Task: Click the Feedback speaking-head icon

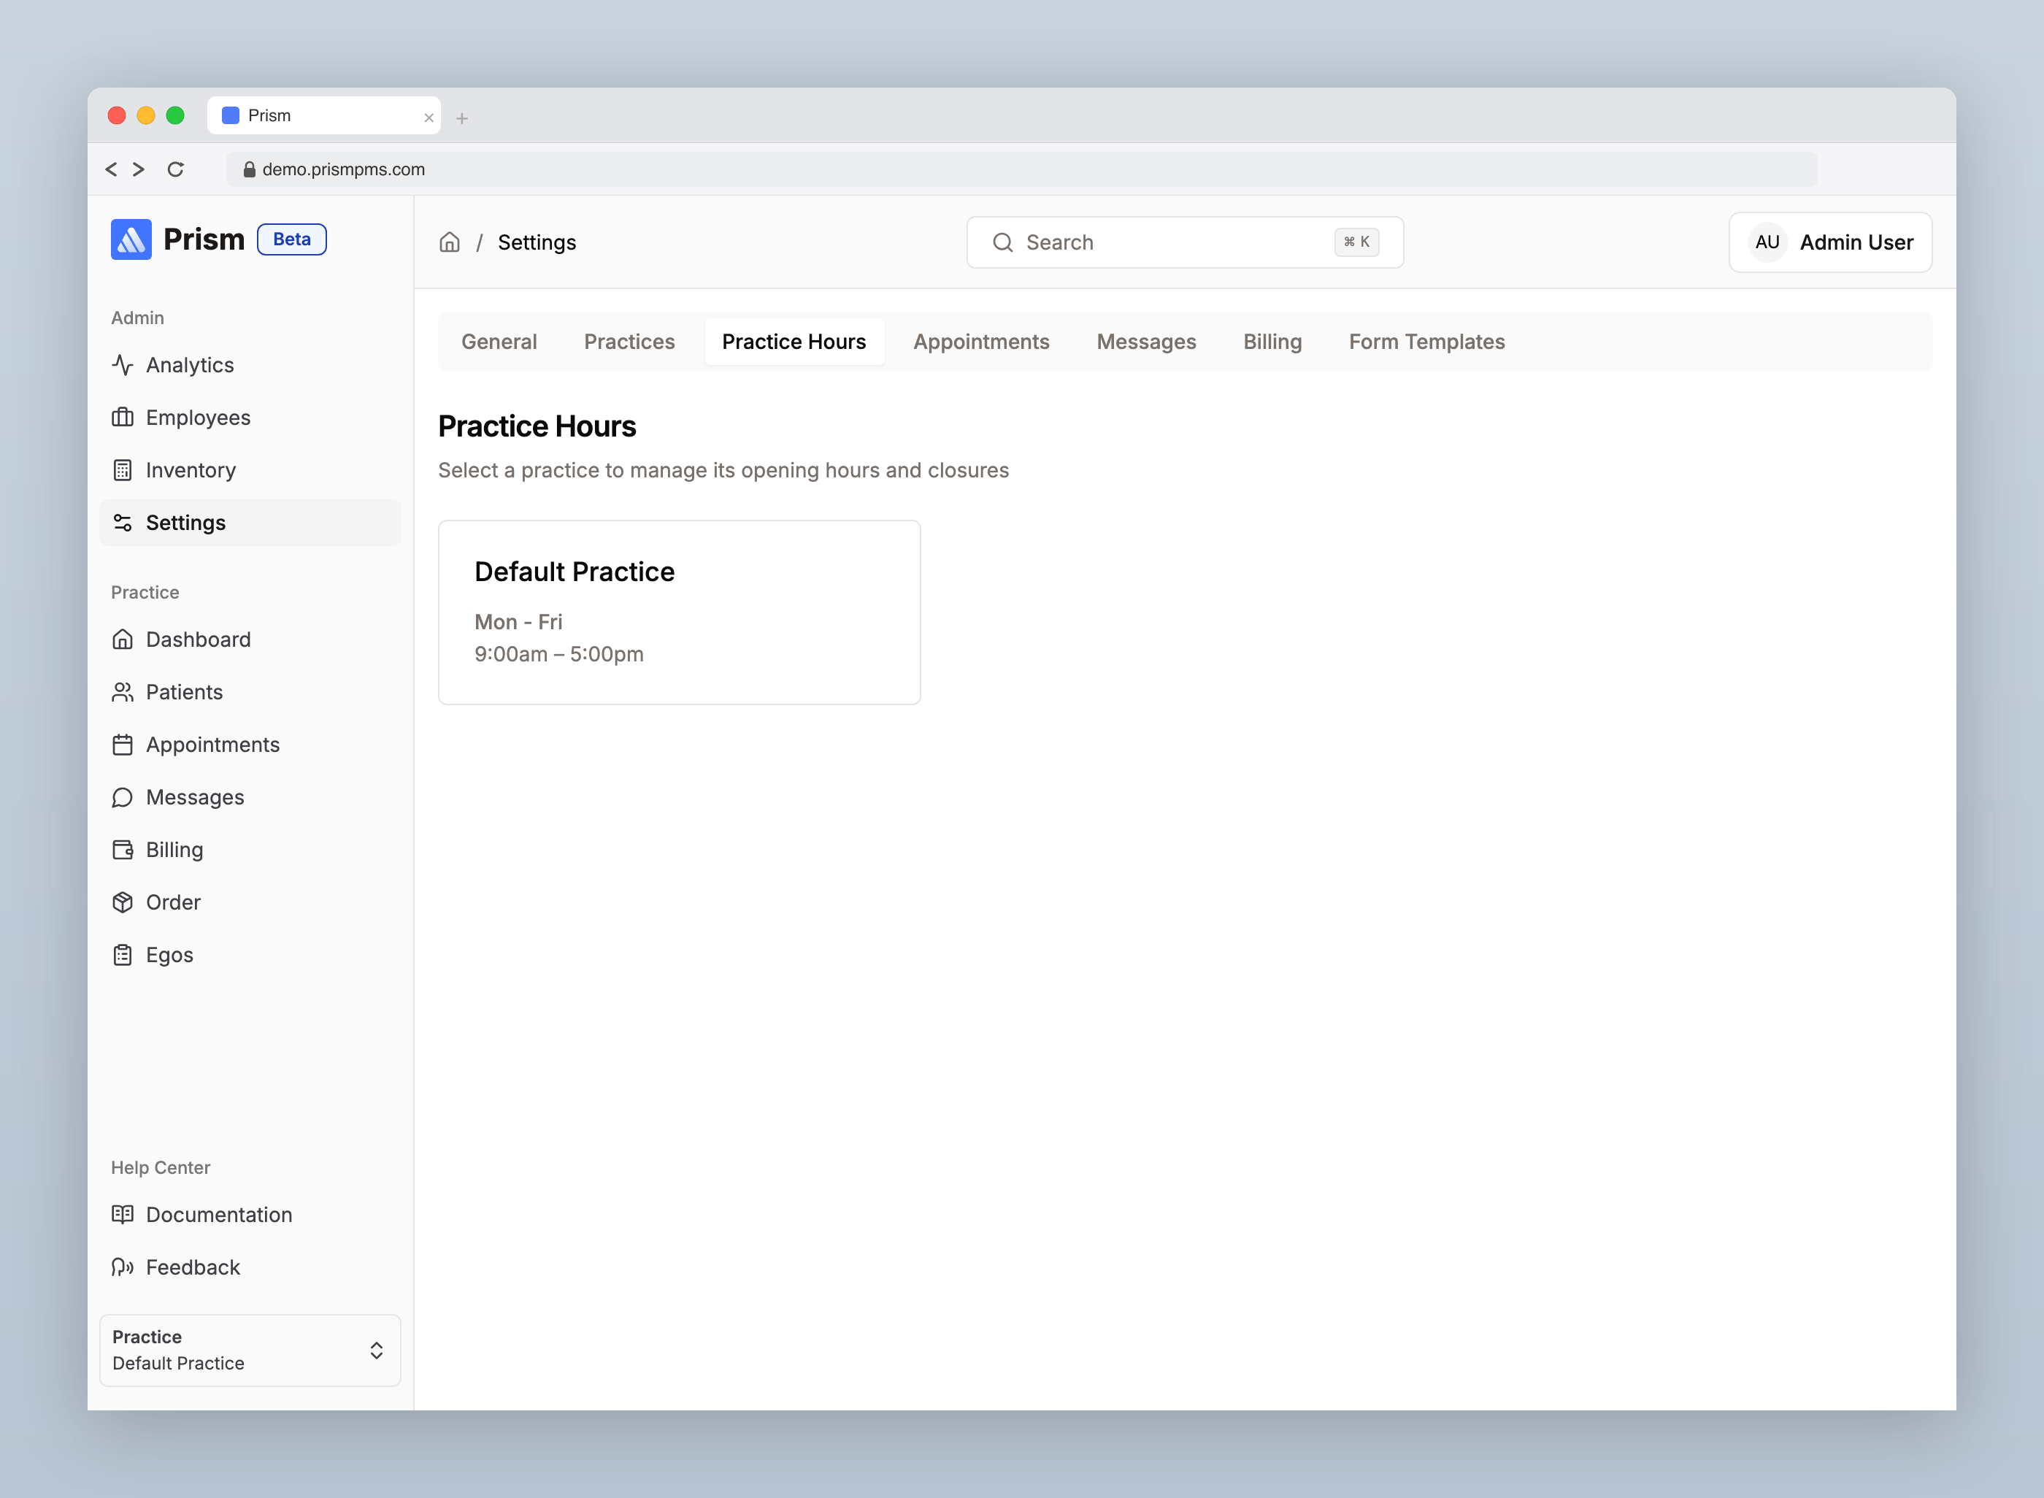Action: click(123, 1267)
